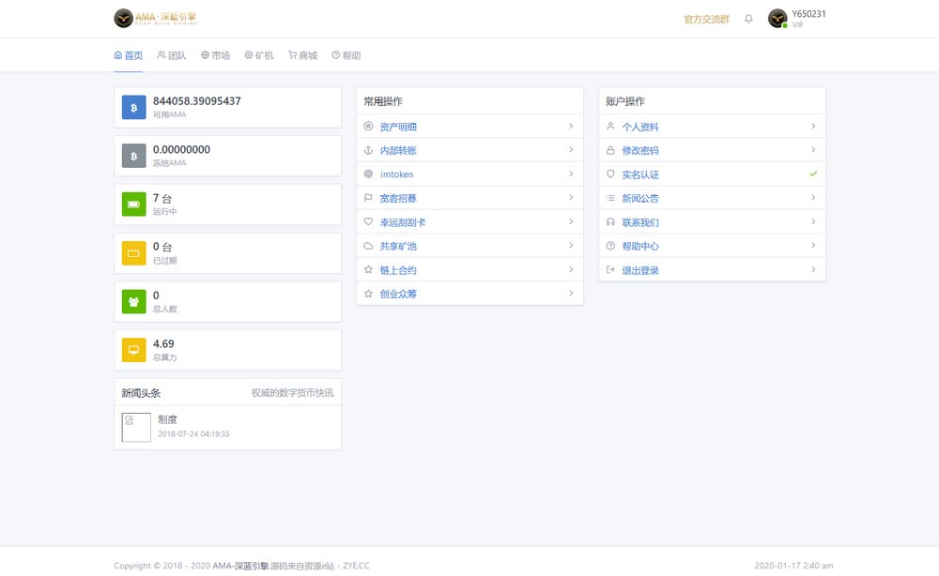The height and width of the screenshot is (576, 939).
Task: Click the green battery icon for running miners
Action: 133,205
